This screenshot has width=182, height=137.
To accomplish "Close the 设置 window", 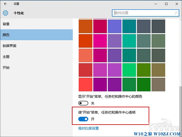I will pos(177,4).
